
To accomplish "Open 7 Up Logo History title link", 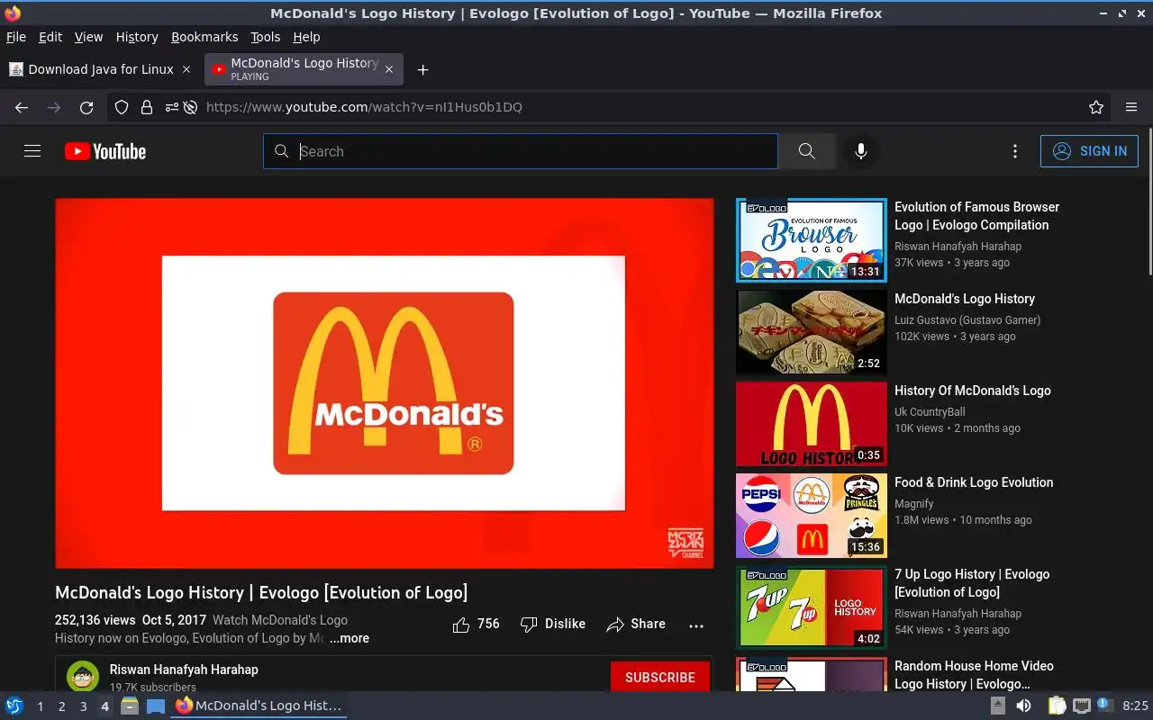I will [x=972, y=583].
